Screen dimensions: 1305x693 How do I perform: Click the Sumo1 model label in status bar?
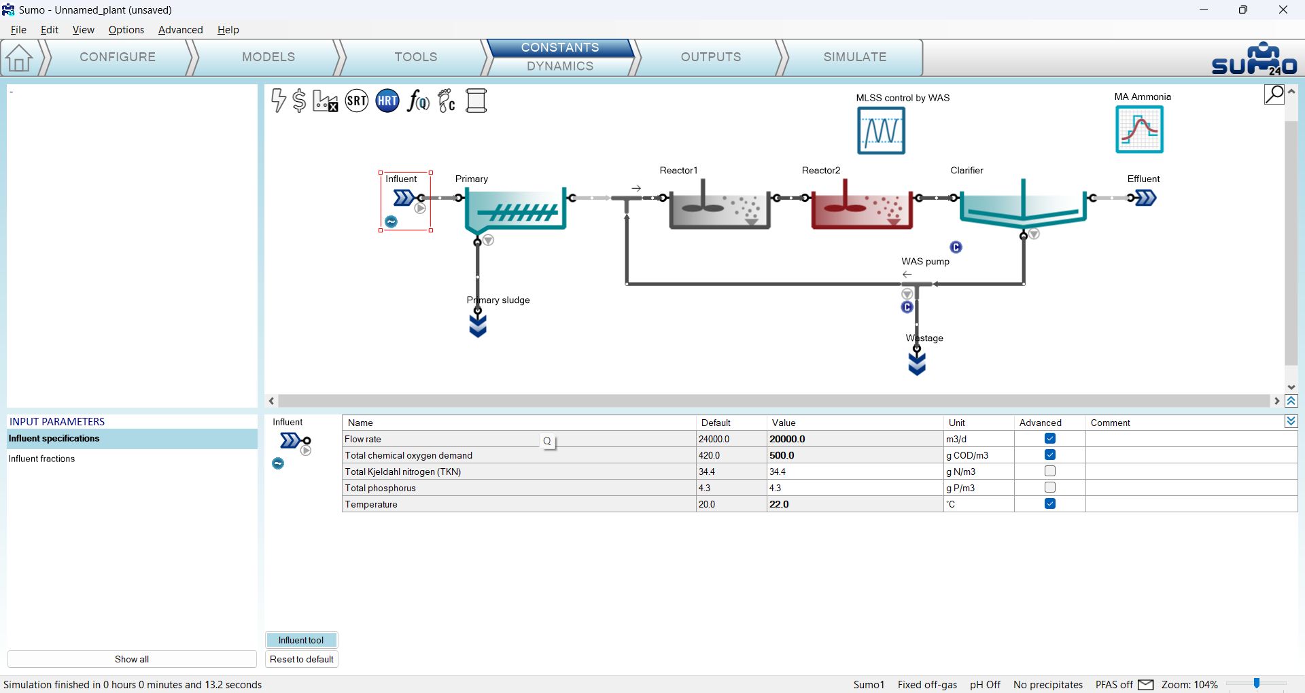tap(869, 685)
